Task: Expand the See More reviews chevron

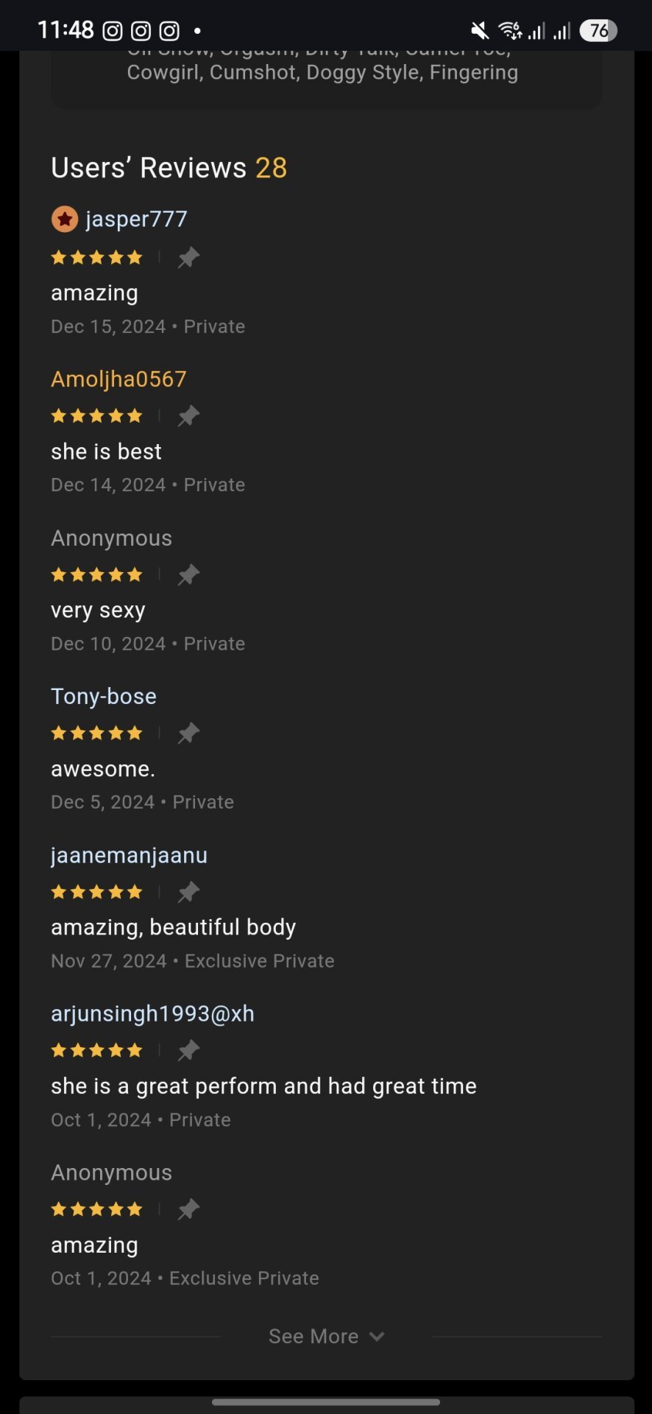Action: tap(377, 1336)
